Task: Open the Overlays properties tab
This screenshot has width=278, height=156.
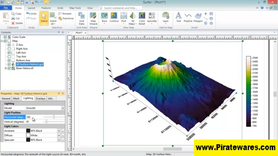Action: [40, 99]
